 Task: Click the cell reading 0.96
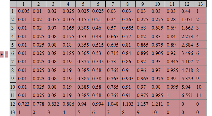click(x=143, y=70)
